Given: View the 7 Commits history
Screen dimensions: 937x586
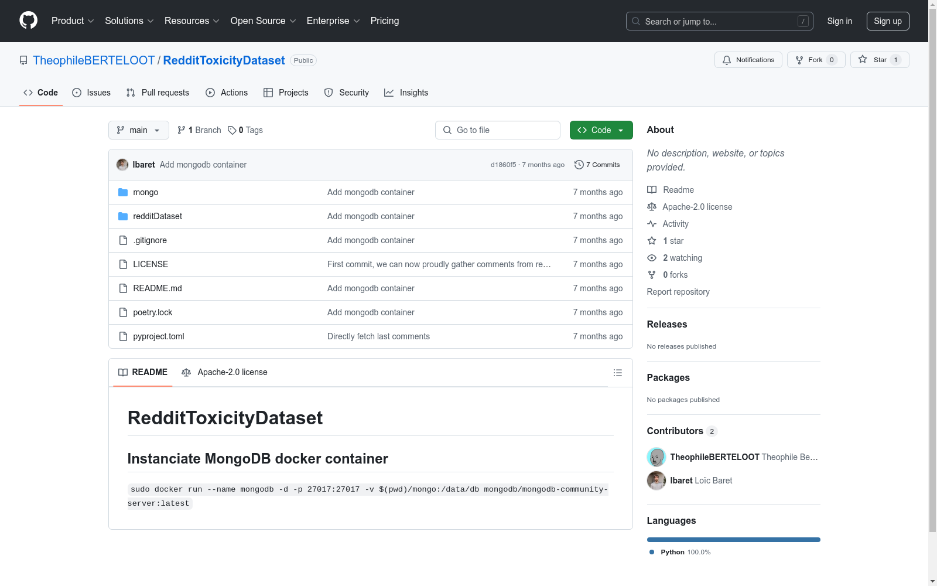Looking at the screenshot, I should 597,165.
